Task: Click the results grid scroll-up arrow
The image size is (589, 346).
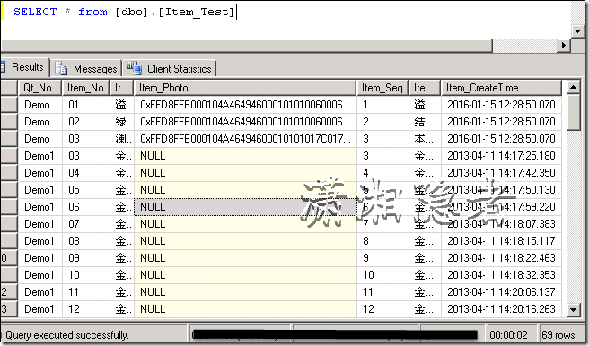Action: [573, 88]
